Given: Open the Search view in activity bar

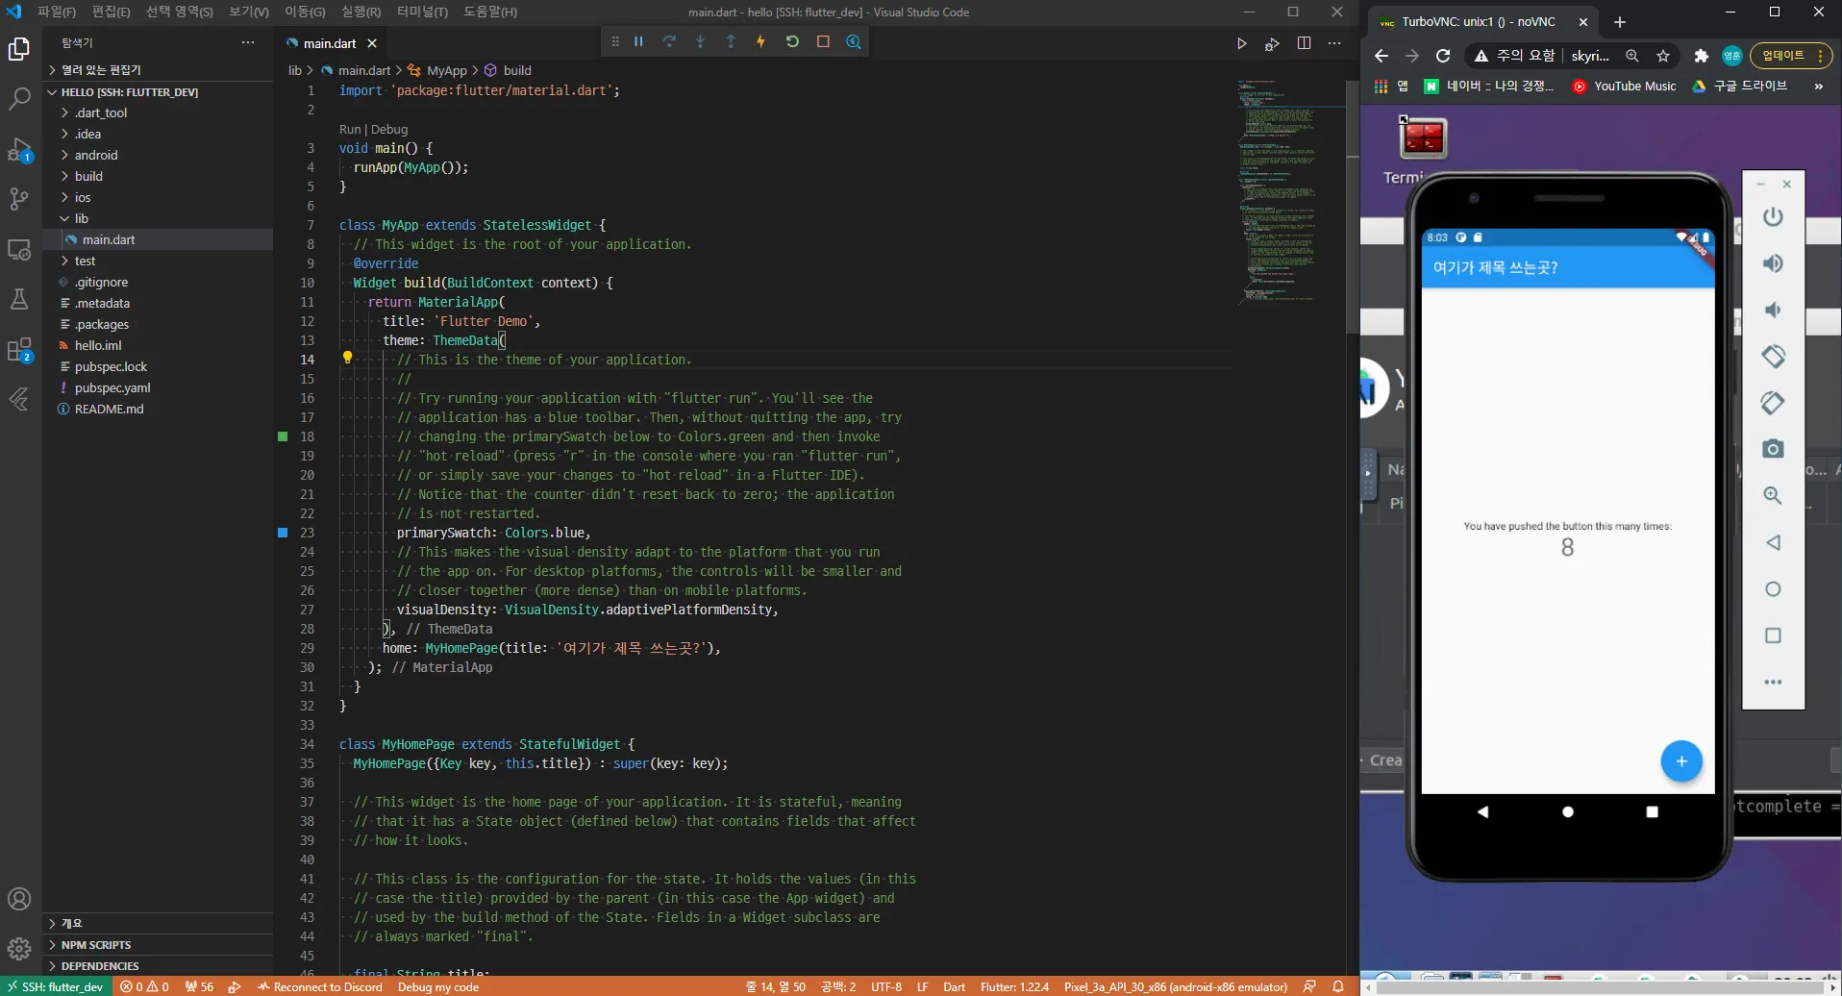Looking at the screenshot, I should click(19, 98).
